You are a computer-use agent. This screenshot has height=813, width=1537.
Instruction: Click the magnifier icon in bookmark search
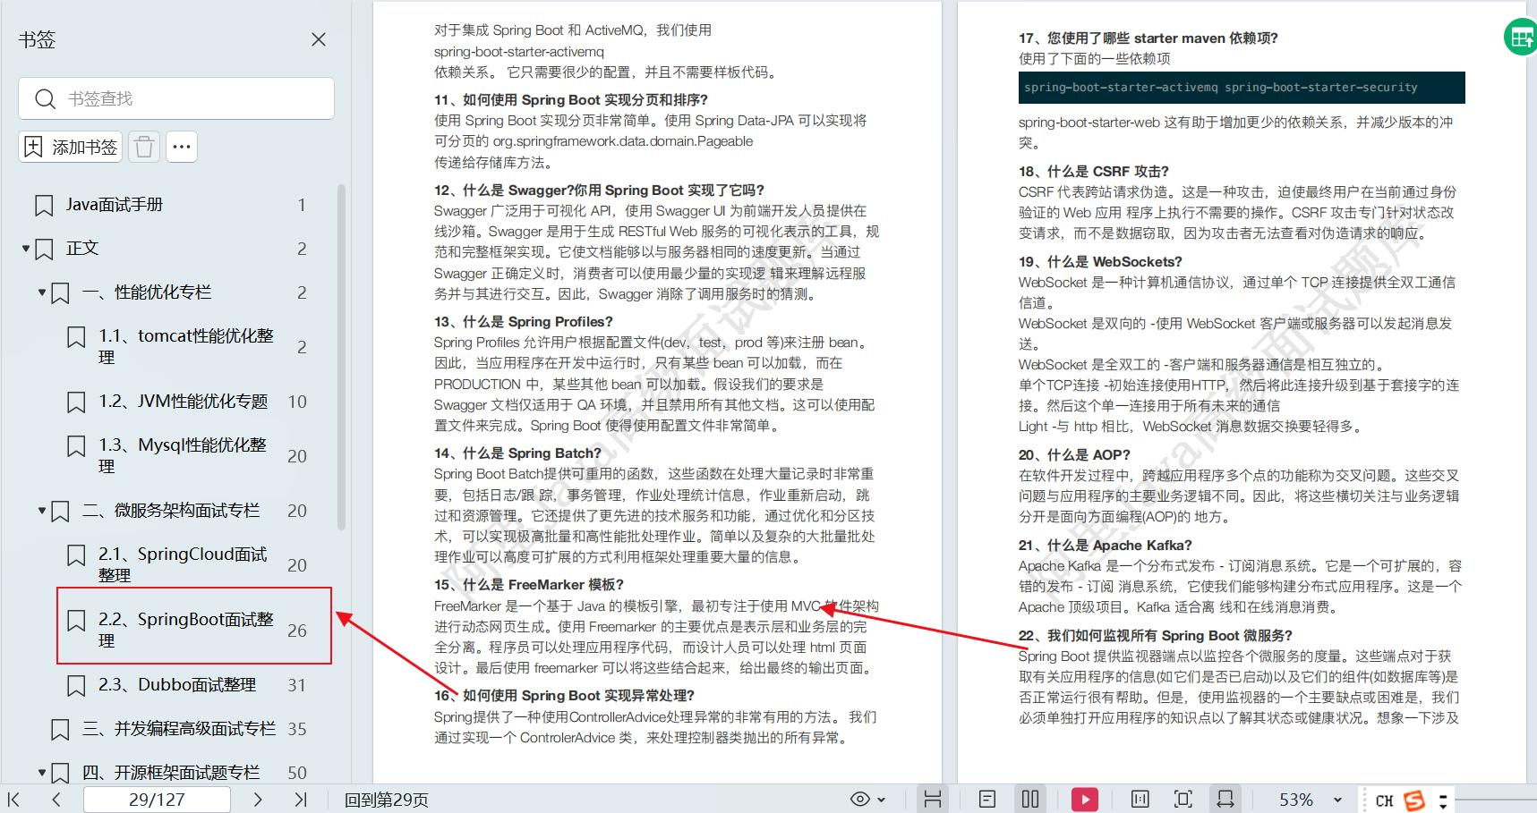pyautogui.click(x=45, y=98)
